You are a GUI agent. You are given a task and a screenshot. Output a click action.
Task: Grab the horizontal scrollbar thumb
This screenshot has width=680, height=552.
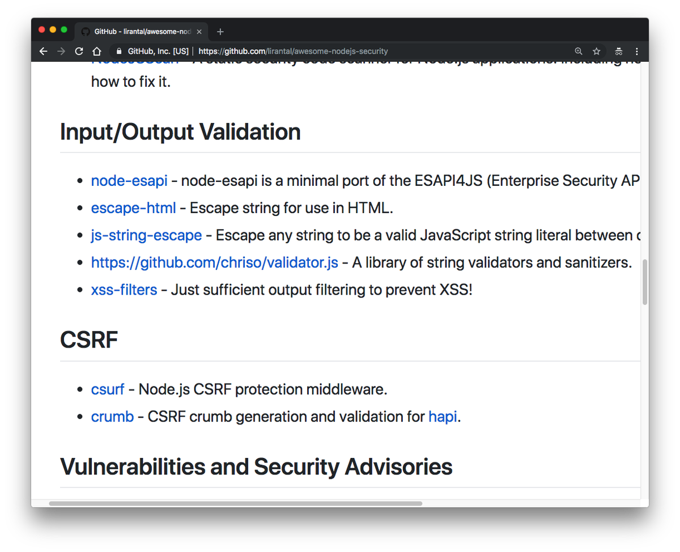tap(236, 503)
